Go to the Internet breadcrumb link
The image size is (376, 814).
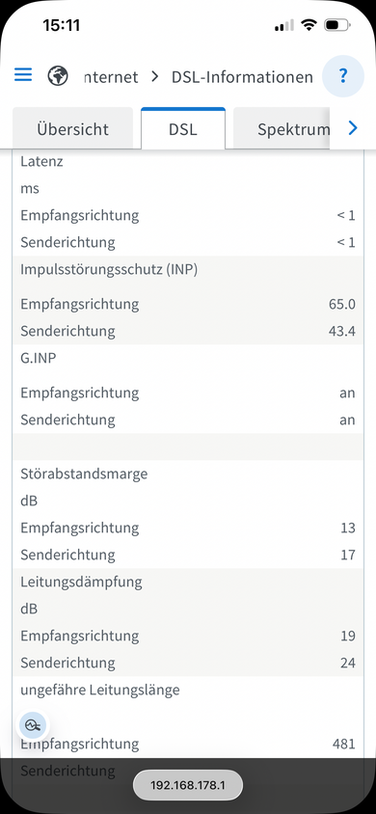click(111, 77)
